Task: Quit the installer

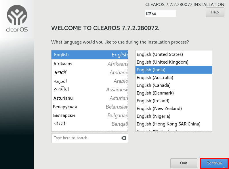Action: point(184,163)
